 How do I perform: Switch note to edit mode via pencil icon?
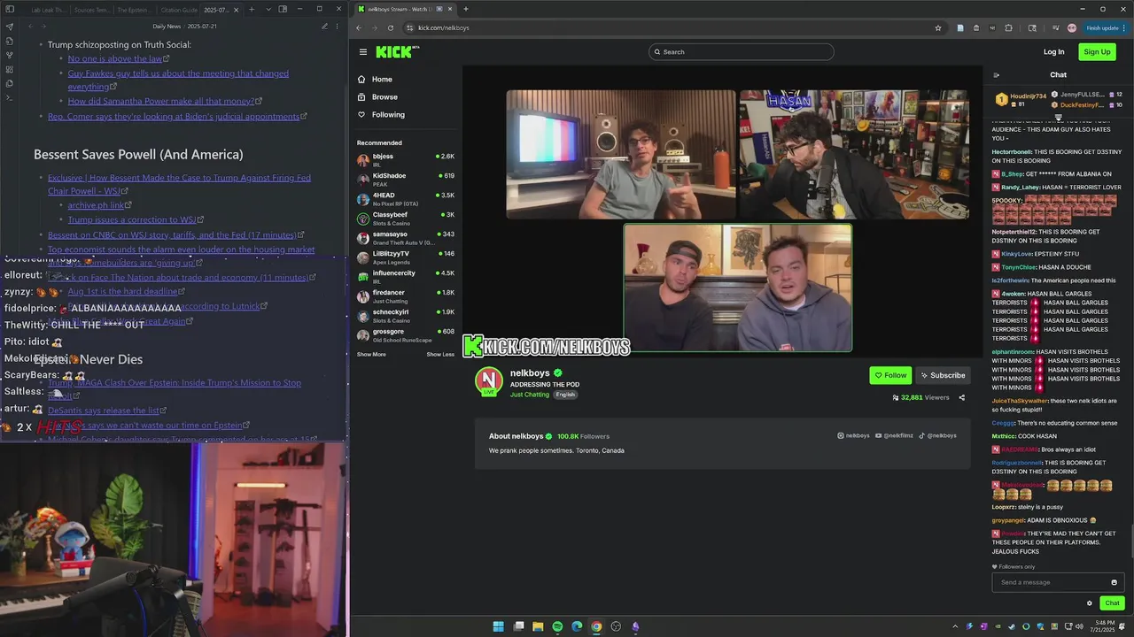324,27
